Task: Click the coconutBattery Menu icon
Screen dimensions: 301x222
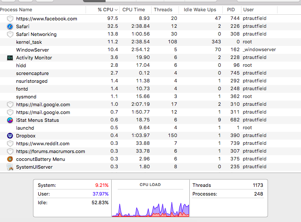Action: point(10,159)
